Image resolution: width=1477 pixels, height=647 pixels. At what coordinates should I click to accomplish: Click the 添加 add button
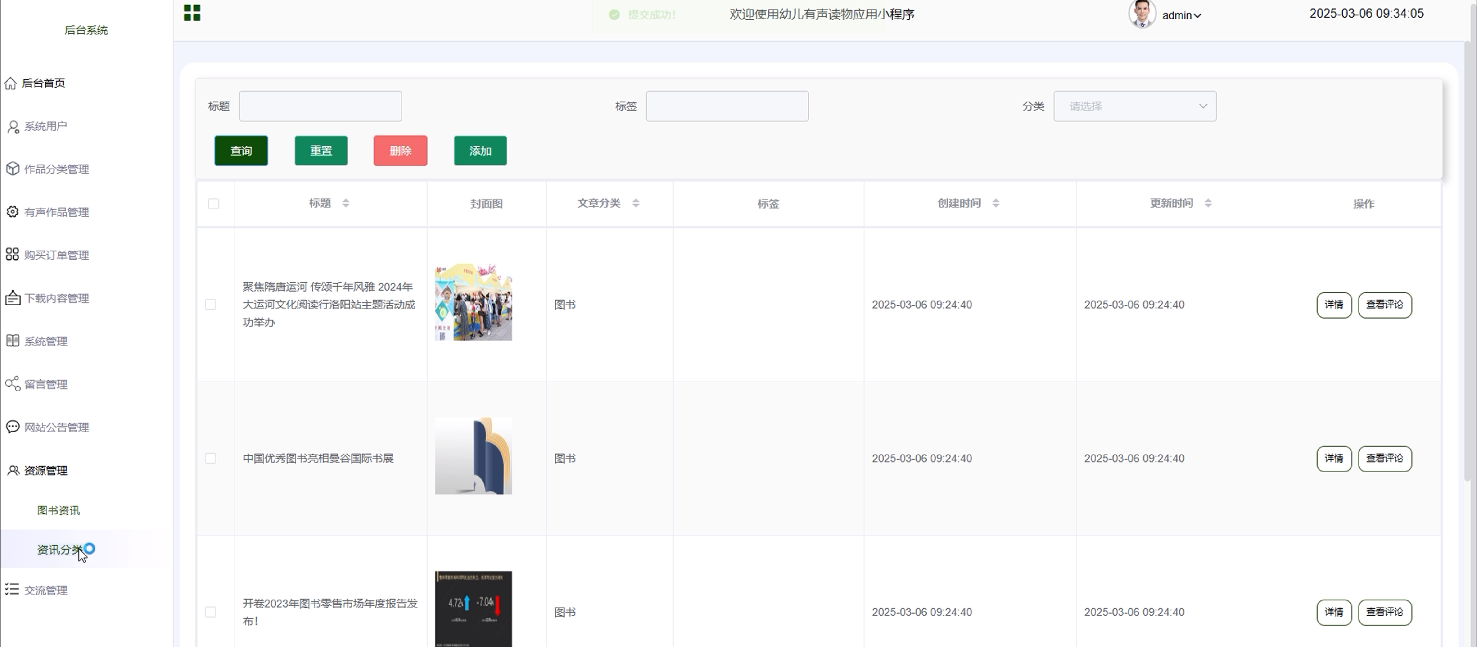pyautogui.click(x=481, y=151)
